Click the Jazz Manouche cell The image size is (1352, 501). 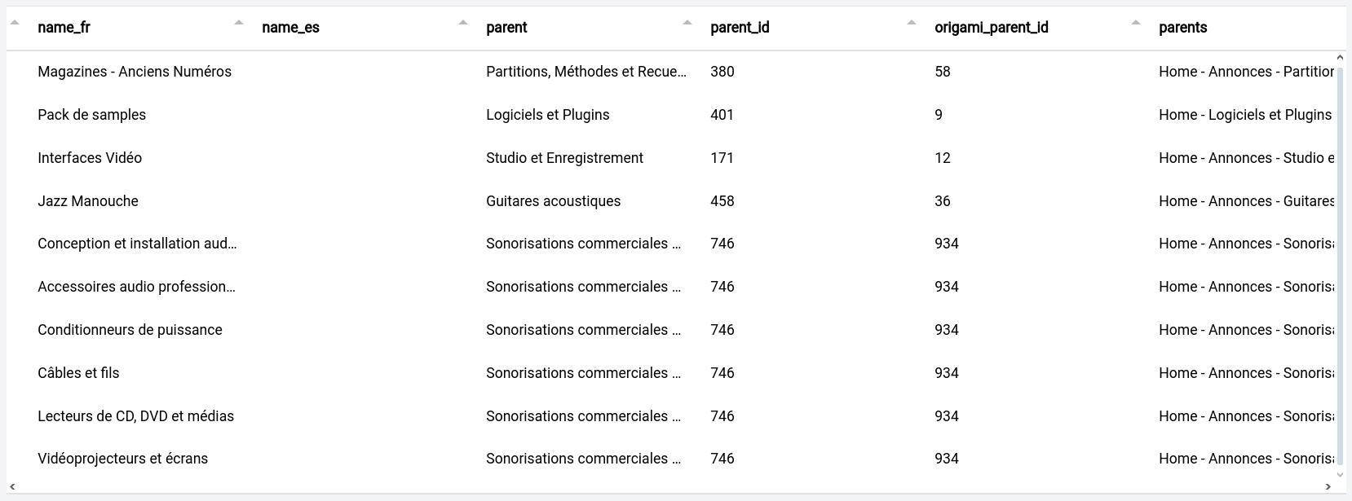(x=88, y=201)
